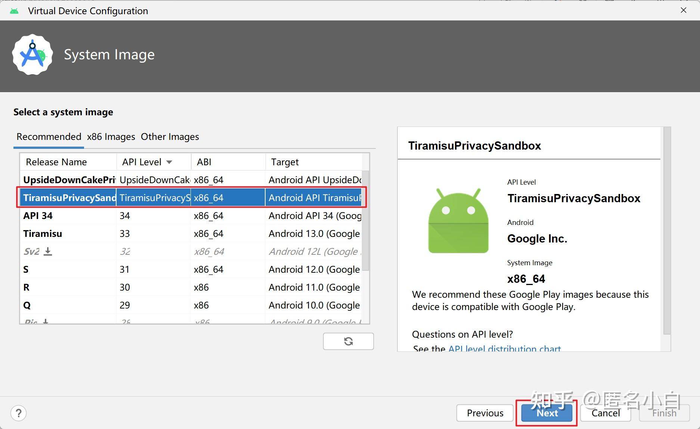Select the TiramisuPrivacySandbox image row
The image size is (700, 429).
click(191, 198)
